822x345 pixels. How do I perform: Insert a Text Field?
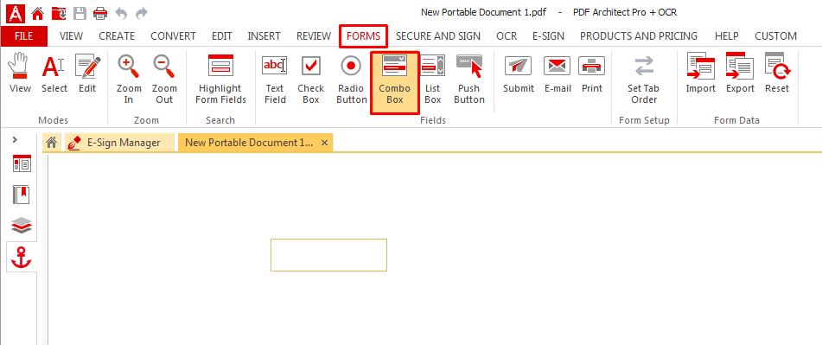tap(275, 80)
